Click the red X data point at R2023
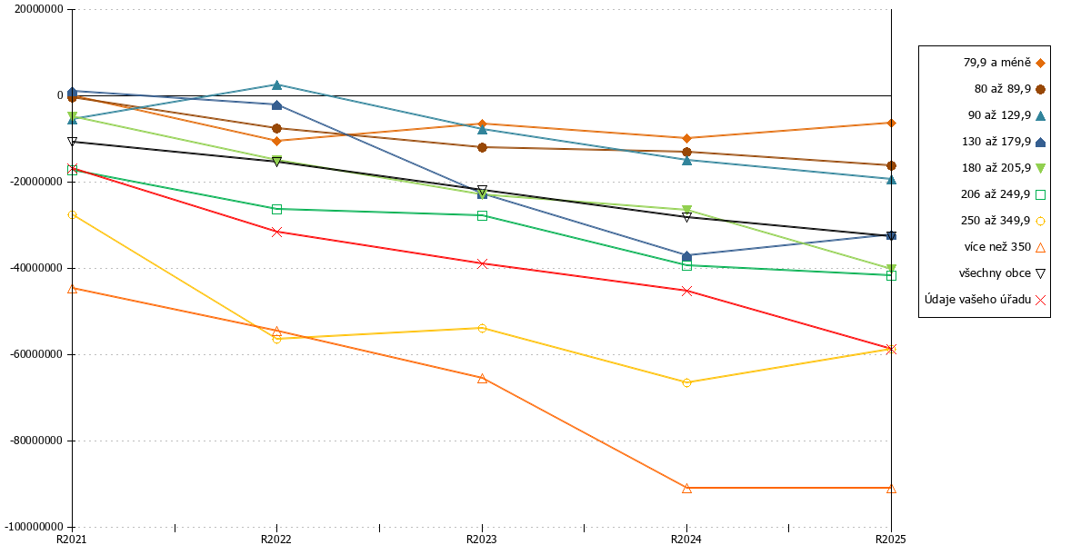Image resolution: width=1091 pixels, height=545 pixels. pos(482,263)
